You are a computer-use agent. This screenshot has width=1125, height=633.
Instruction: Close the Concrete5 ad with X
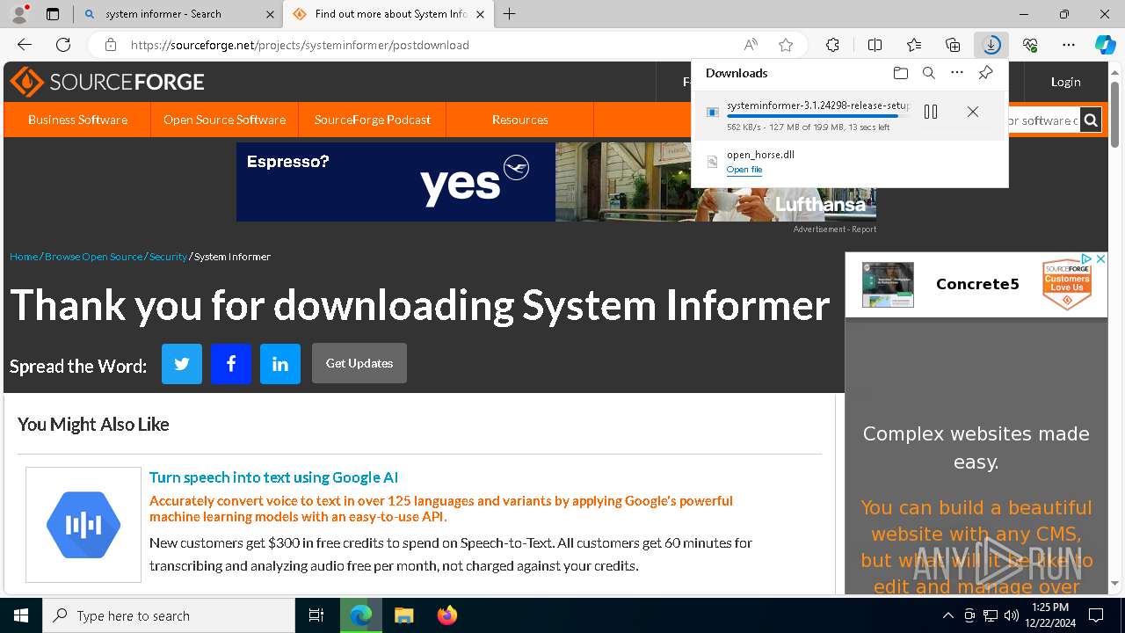pos(1100,258)
